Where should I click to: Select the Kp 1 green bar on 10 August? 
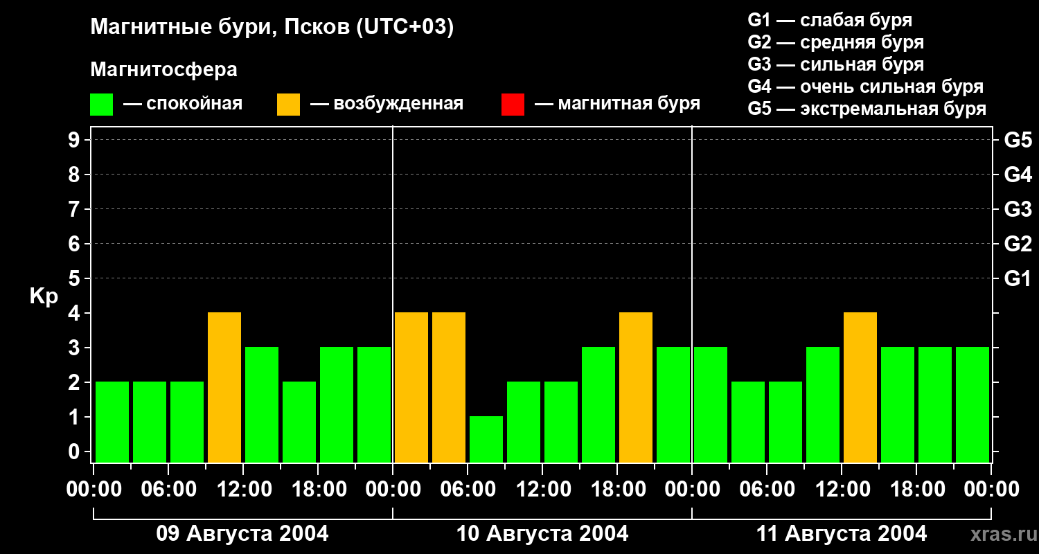(x=486, y=440)
